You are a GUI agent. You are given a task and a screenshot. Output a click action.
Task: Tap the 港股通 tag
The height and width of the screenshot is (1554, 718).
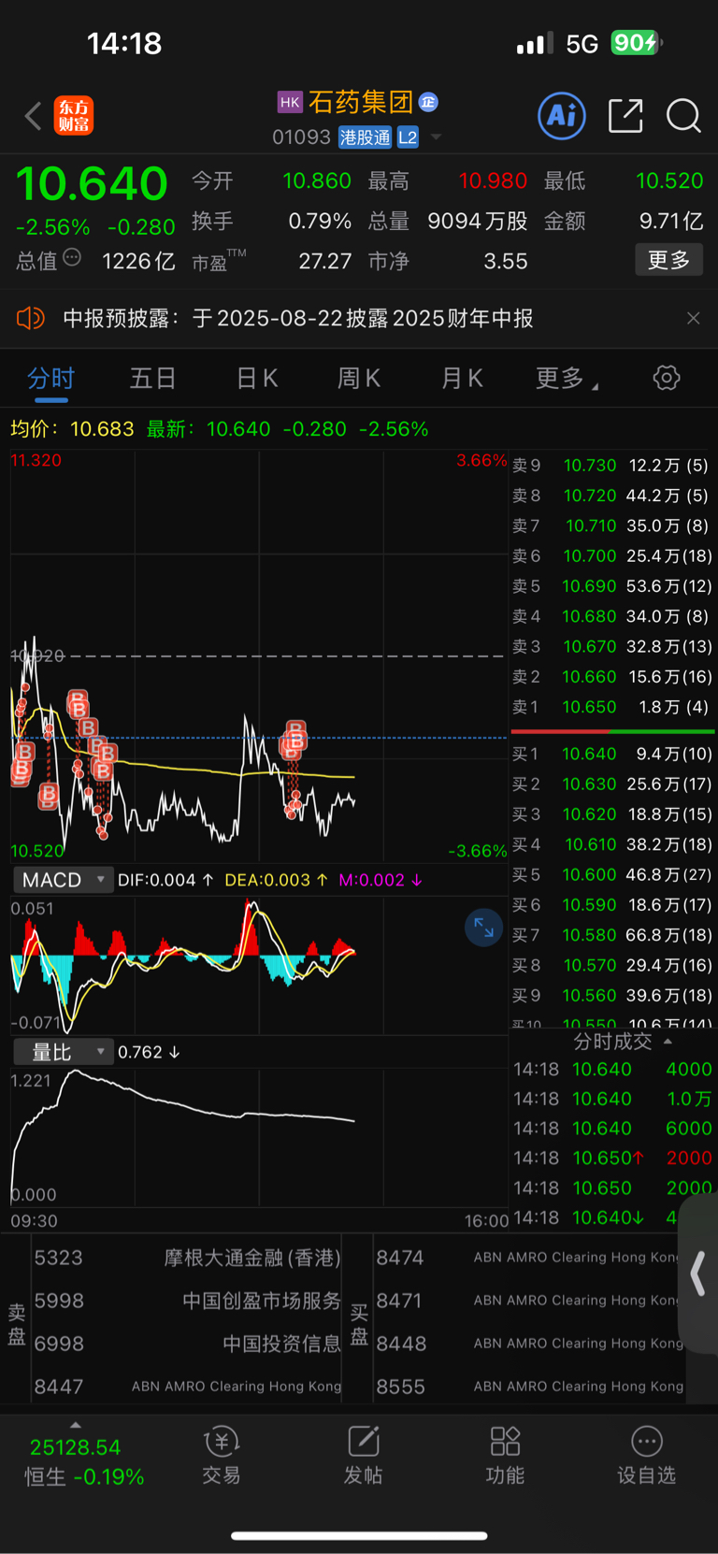tap(365, 137)
